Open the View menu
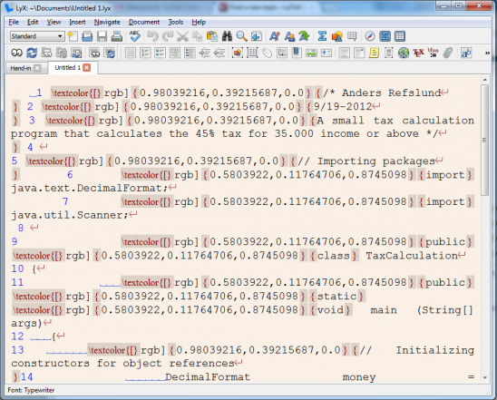The width and height of the screenshot is (497, 400). click(54, 22)
